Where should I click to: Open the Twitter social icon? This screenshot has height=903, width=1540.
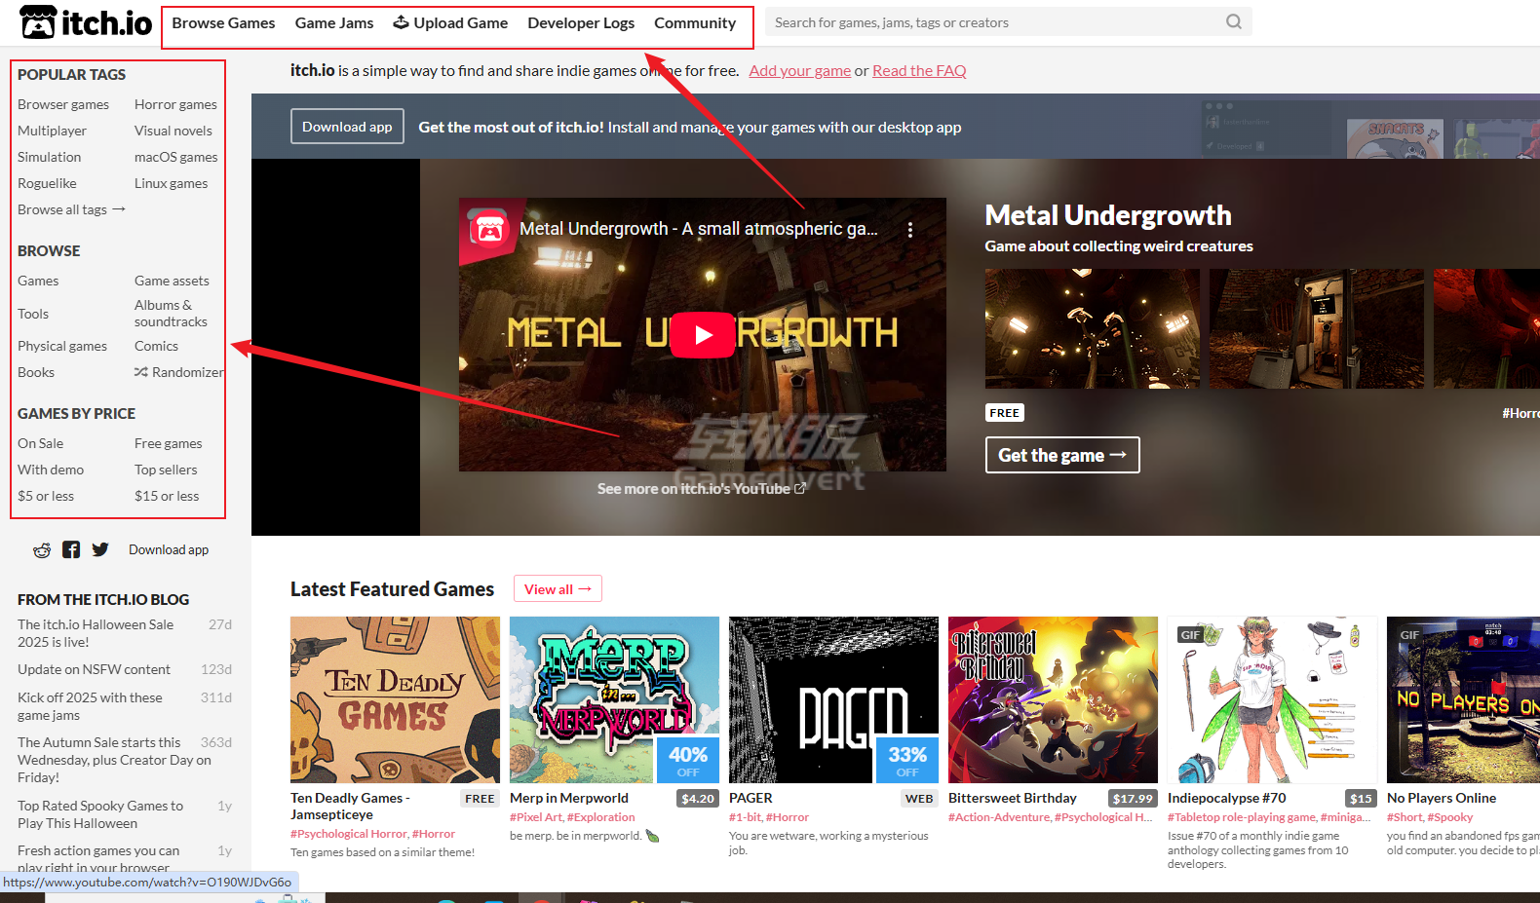(100, 549)
